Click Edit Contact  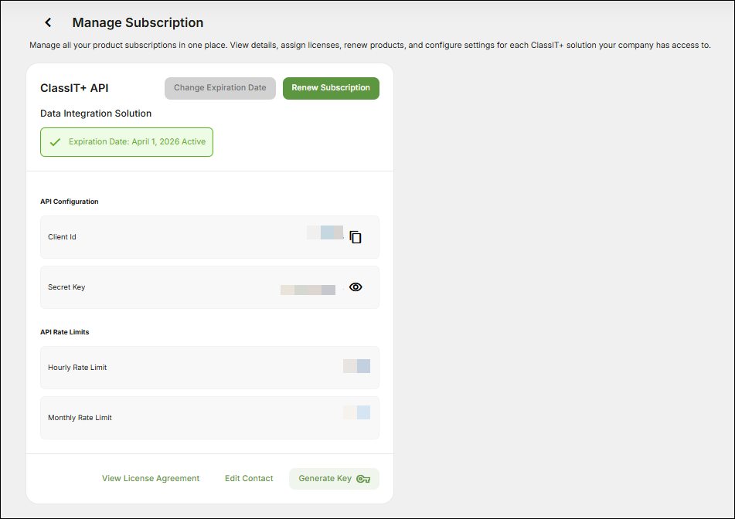tap(249, 478)
